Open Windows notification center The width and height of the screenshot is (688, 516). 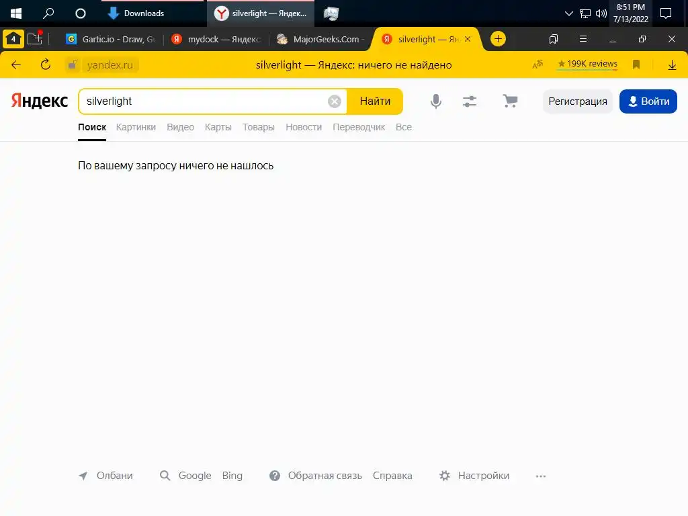pyautogui.click(x=666, y=13)
